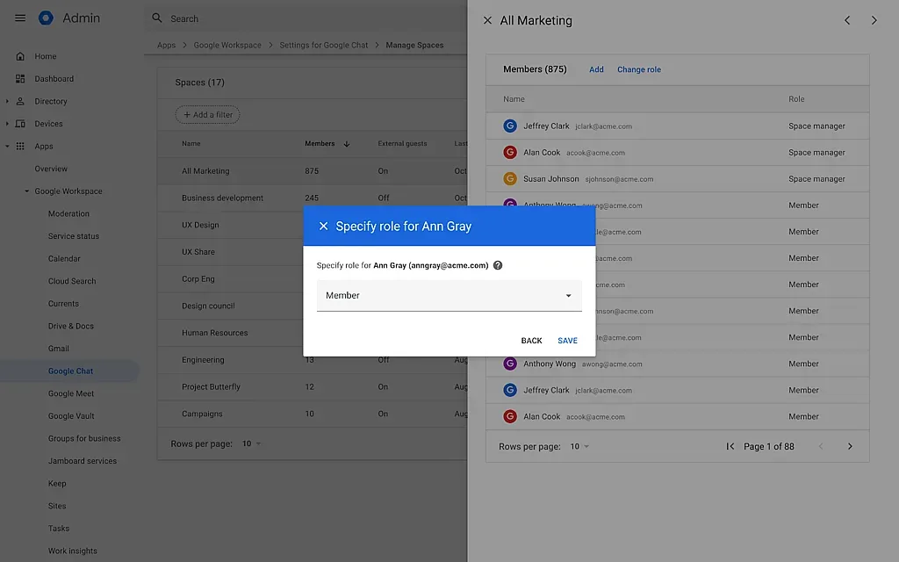Go to the next member page arrow
The image size is (899, 562).
(x=849, y=445)
